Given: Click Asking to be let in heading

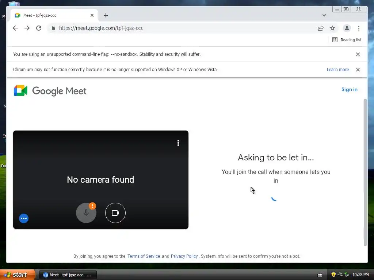Looking at the screenshot, I should pos(276,157).
